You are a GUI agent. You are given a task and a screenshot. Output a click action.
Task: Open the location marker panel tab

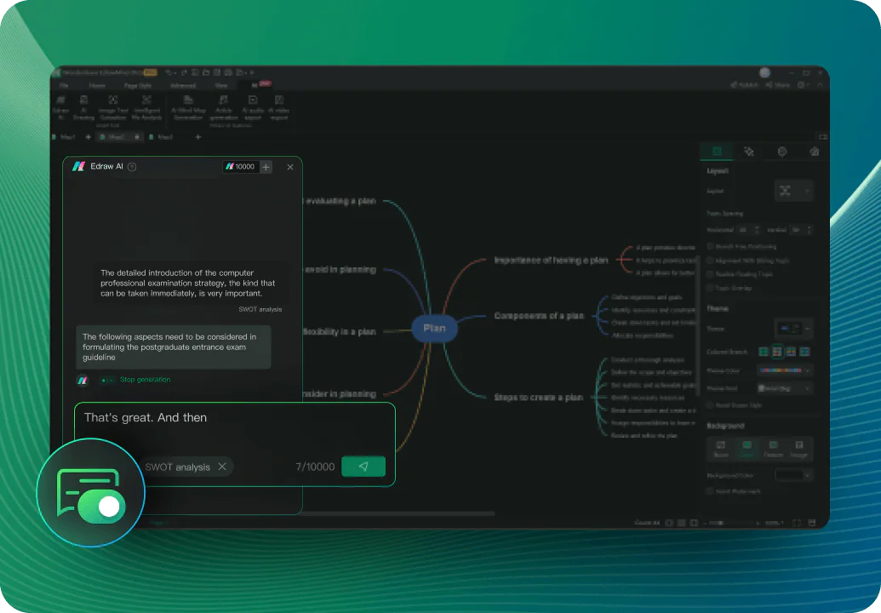tap(781, 152)
